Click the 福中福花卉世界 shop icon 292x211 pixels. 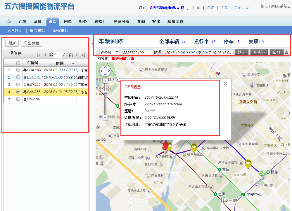(203, 148)
